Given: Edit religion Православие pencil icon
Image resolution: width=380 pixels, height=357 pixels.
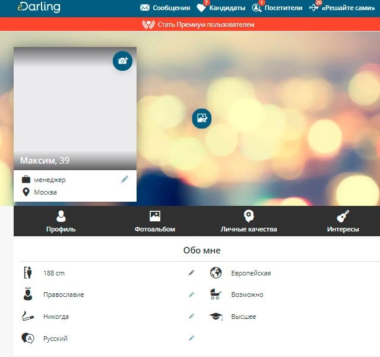Looking at the screenshot, I should click(191, 295).
